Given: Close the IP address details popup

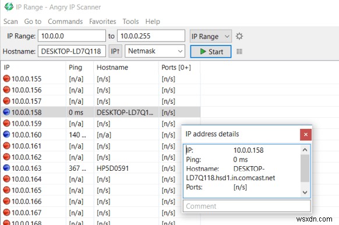Looking at the screenshot, I should tap(306, 135).
